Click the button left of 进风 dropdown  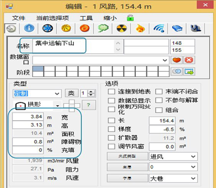(127, 156)
